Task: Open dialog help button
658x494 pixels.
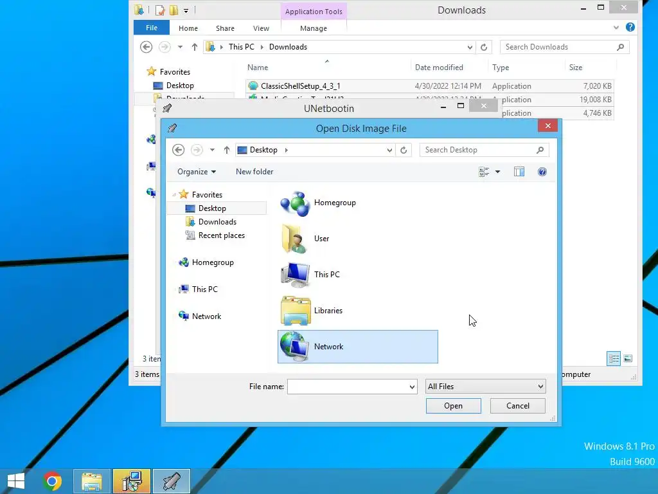Action: coord(542,172)
